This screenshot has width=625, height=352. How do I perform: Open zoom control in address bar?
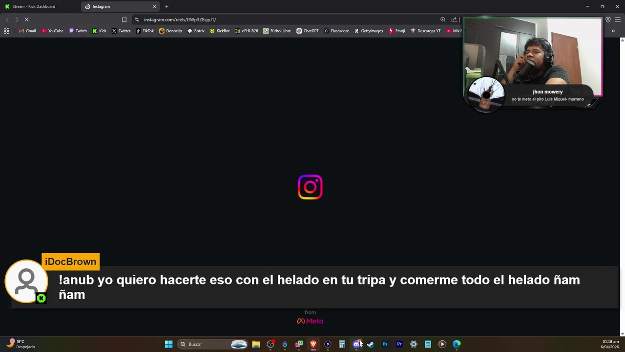443,20
